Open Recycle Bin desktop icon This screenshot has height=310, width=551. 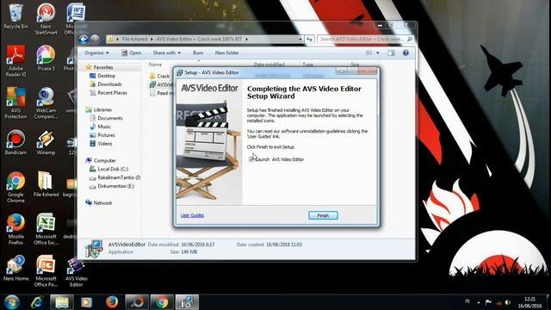[x=15, y=17]
